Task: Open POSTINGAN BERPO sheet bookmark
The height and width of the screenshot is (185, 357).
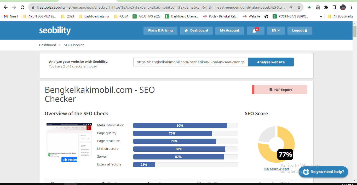Action: [291, 16]
